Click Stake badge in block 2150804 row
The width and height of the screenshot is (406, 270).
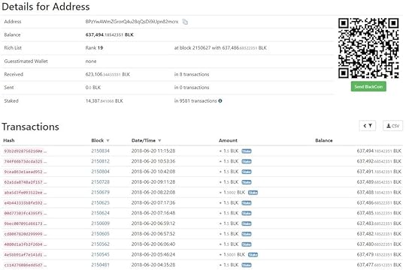(x=247, y=172)
